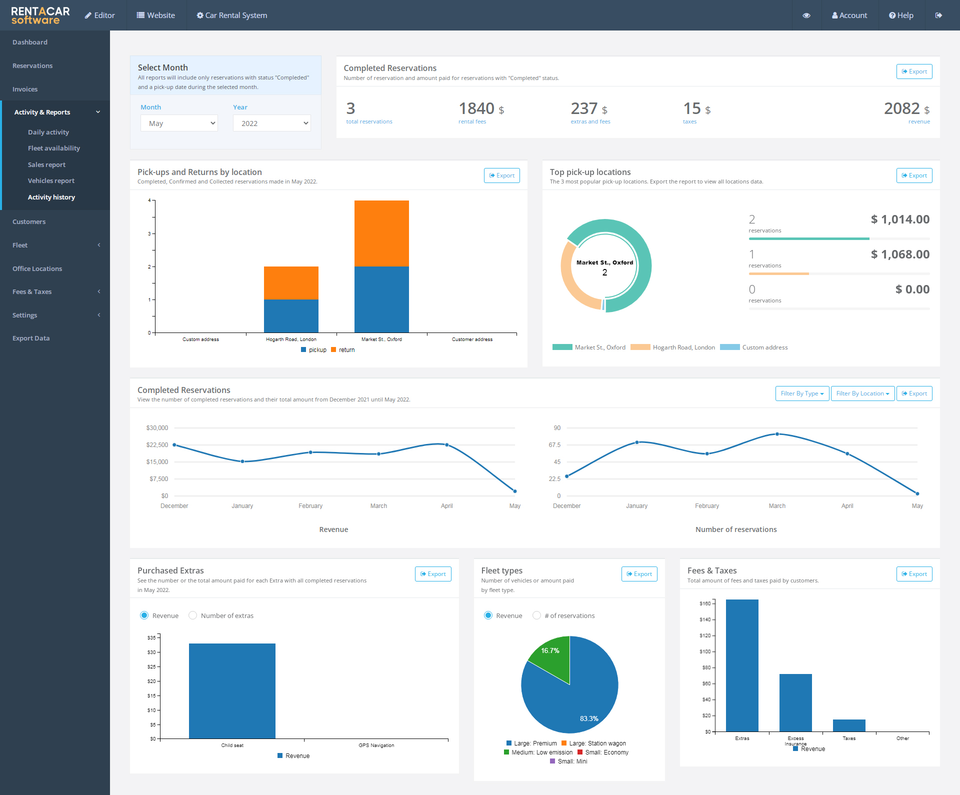Click the logout icon in top-right corner

tap(938, 15)
